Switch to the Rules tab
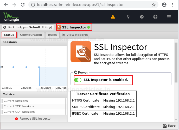 pyautogui.click(x=52, y=35)
